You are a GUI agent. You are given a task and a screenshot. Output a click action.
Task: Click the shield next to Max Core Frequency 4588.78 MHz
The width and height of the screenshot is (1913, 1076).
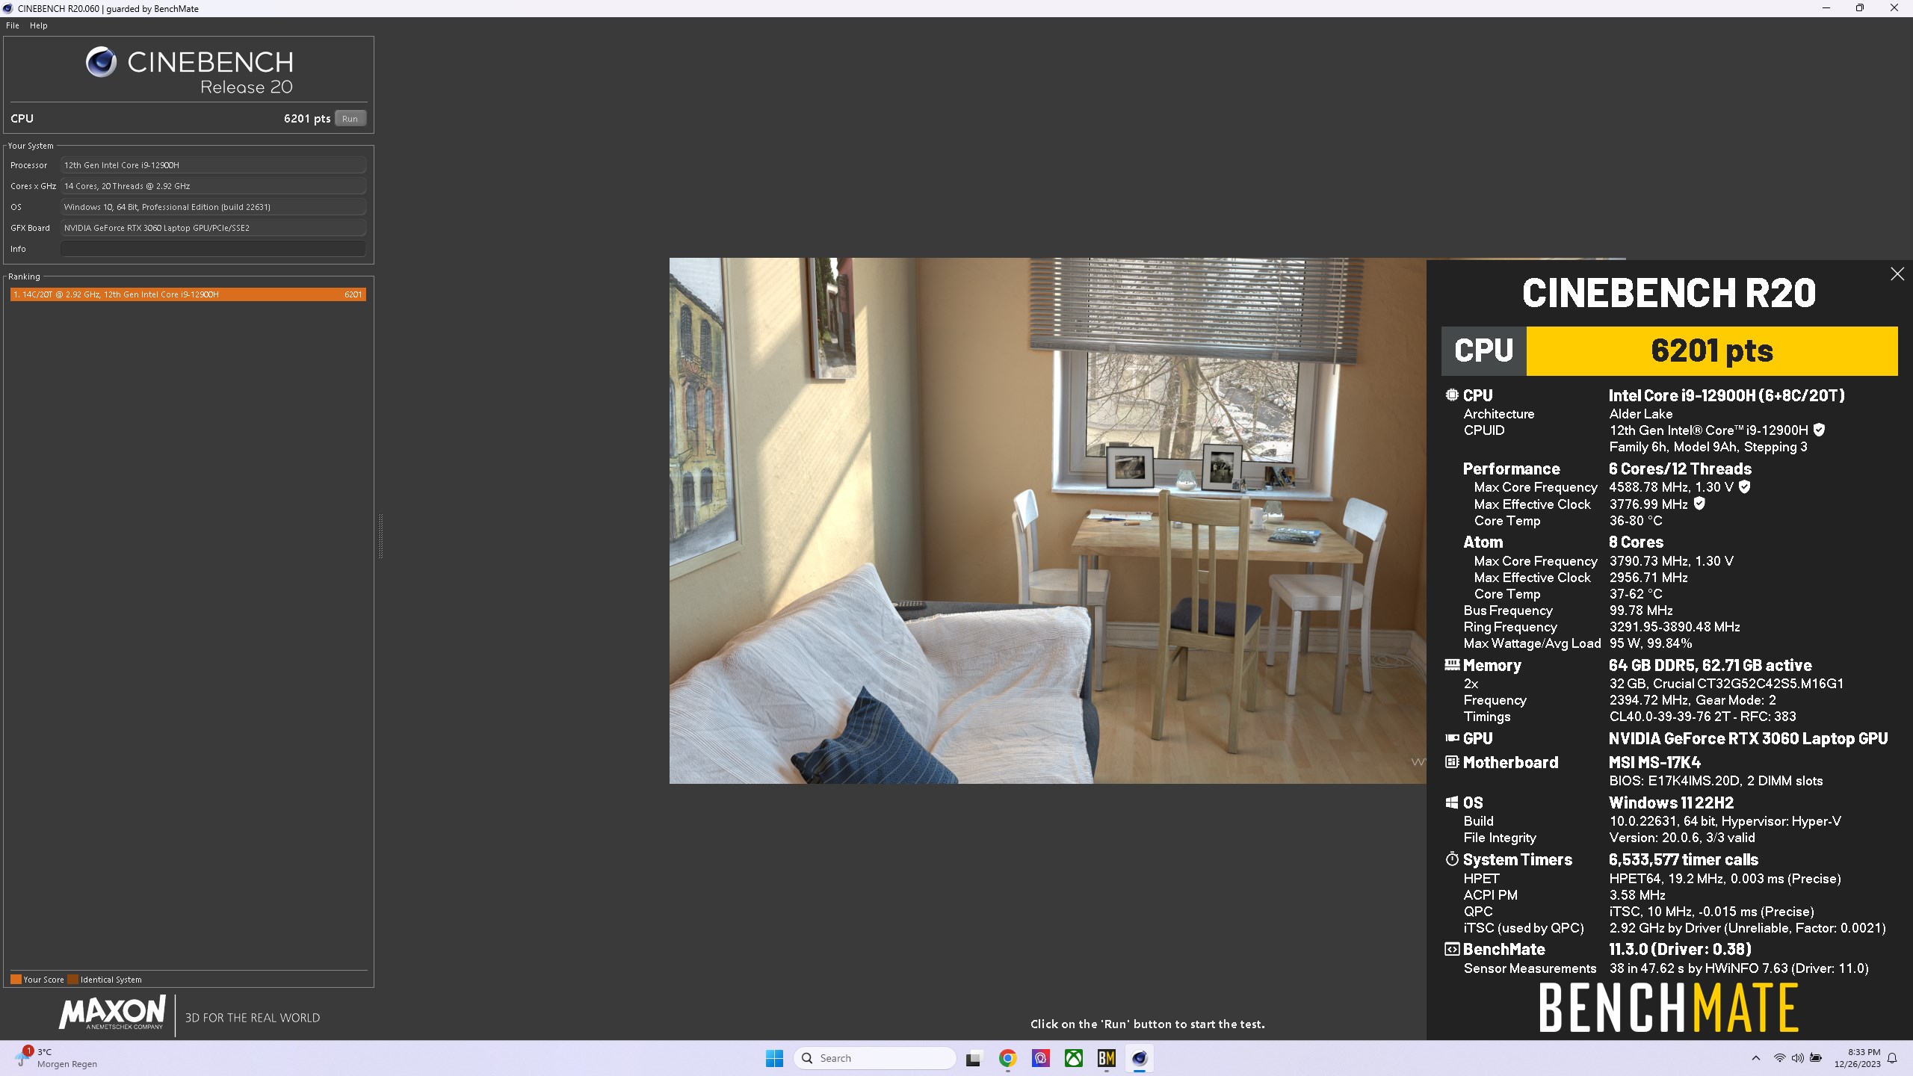click(x=1744, y=486)
